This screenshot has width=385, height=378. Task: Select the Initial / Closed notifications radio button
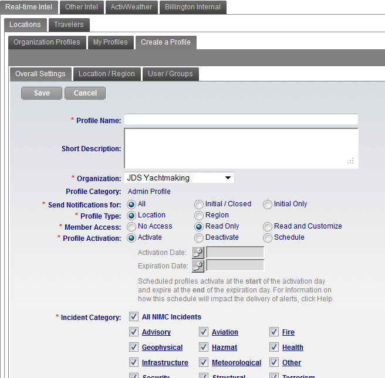pyautogui.click(x=199, y=205)
